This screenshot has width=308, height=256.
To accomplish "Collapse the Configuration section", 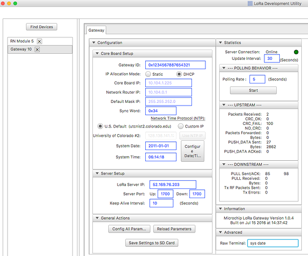I will (94, 42).
